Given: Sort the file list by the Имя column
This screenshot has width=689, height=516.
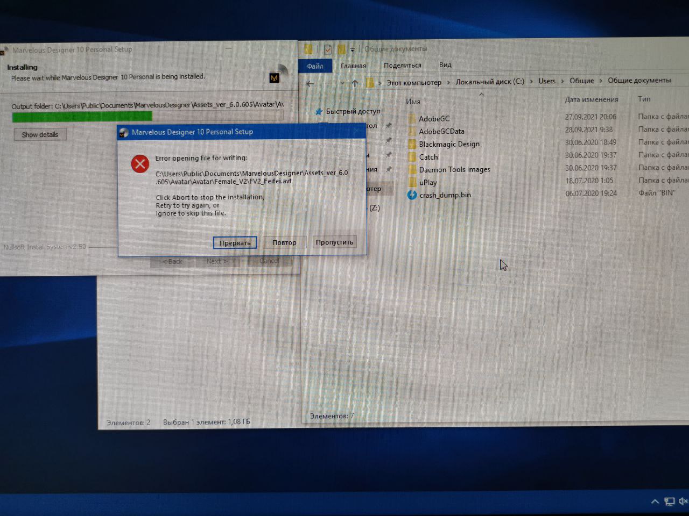Looking at the screenshot, I should click(x=413, y=102).
